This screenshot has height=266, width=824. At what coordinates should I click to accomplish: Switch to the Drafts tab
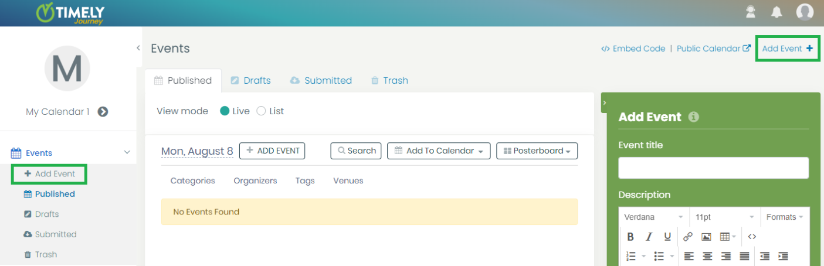point(250,80)
